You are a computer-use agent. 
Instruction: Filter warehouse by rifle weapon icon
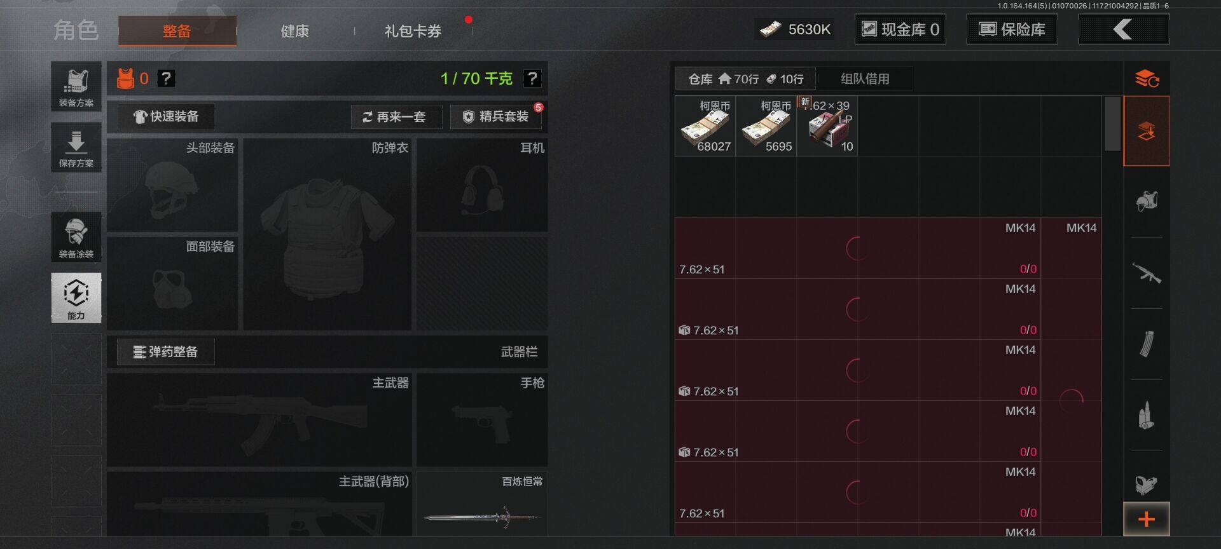pyautogui.click(x=1147, y=273)
